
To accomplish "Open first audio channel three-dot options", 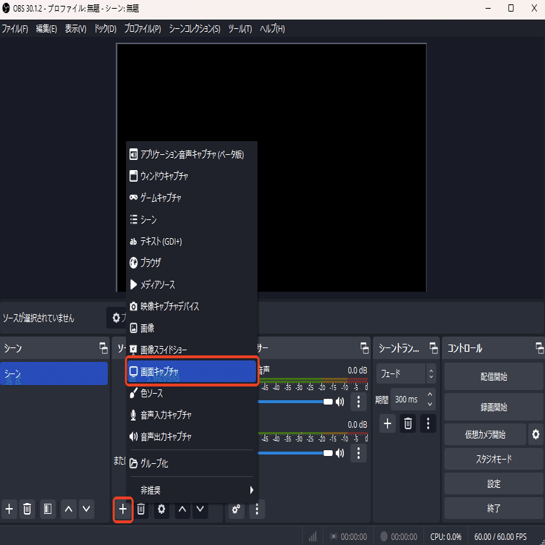I will click(358, 402).
